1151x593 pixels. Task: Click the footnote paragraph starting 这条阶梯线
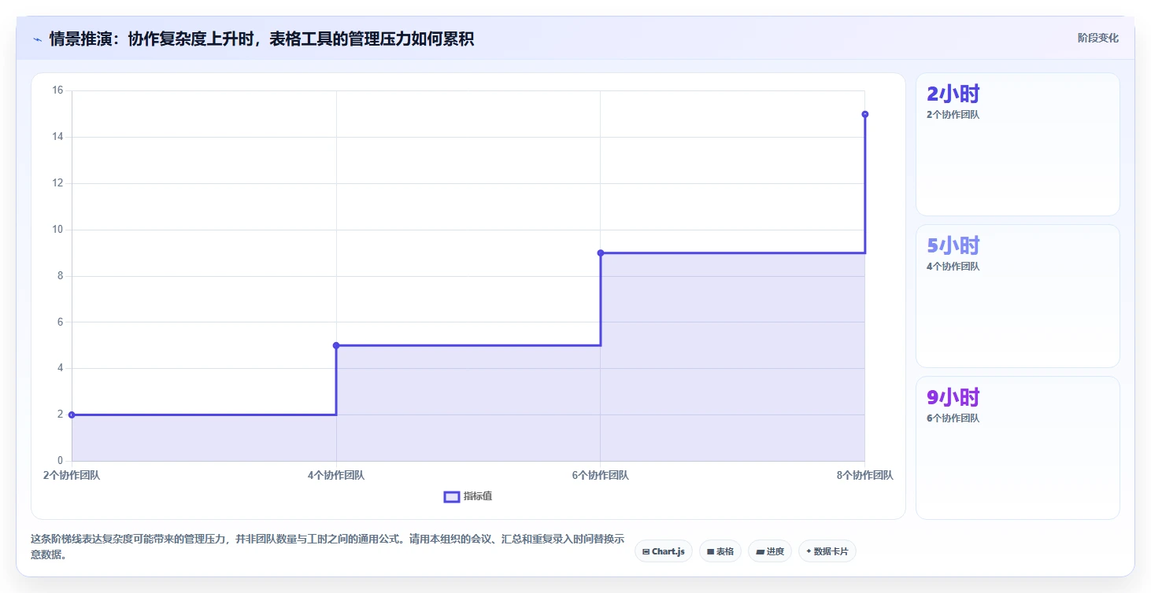point(327,547)
